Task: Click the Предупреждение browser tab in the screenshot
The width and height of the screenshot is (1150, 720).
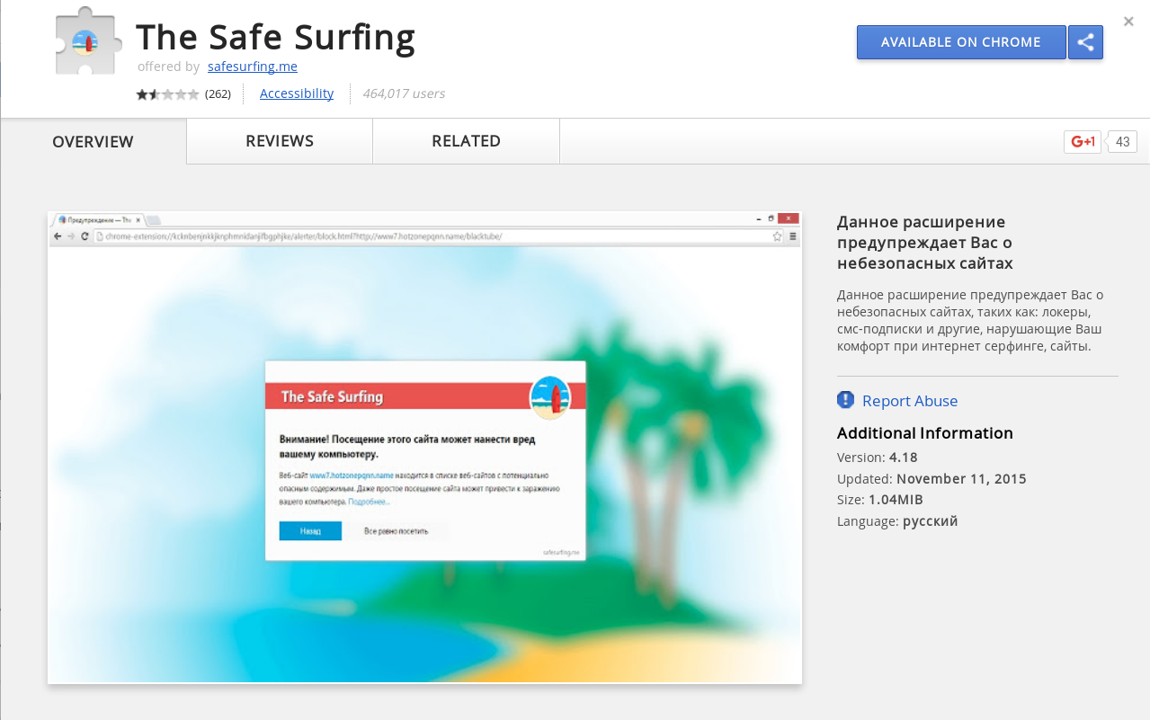Action: [97, 219]
